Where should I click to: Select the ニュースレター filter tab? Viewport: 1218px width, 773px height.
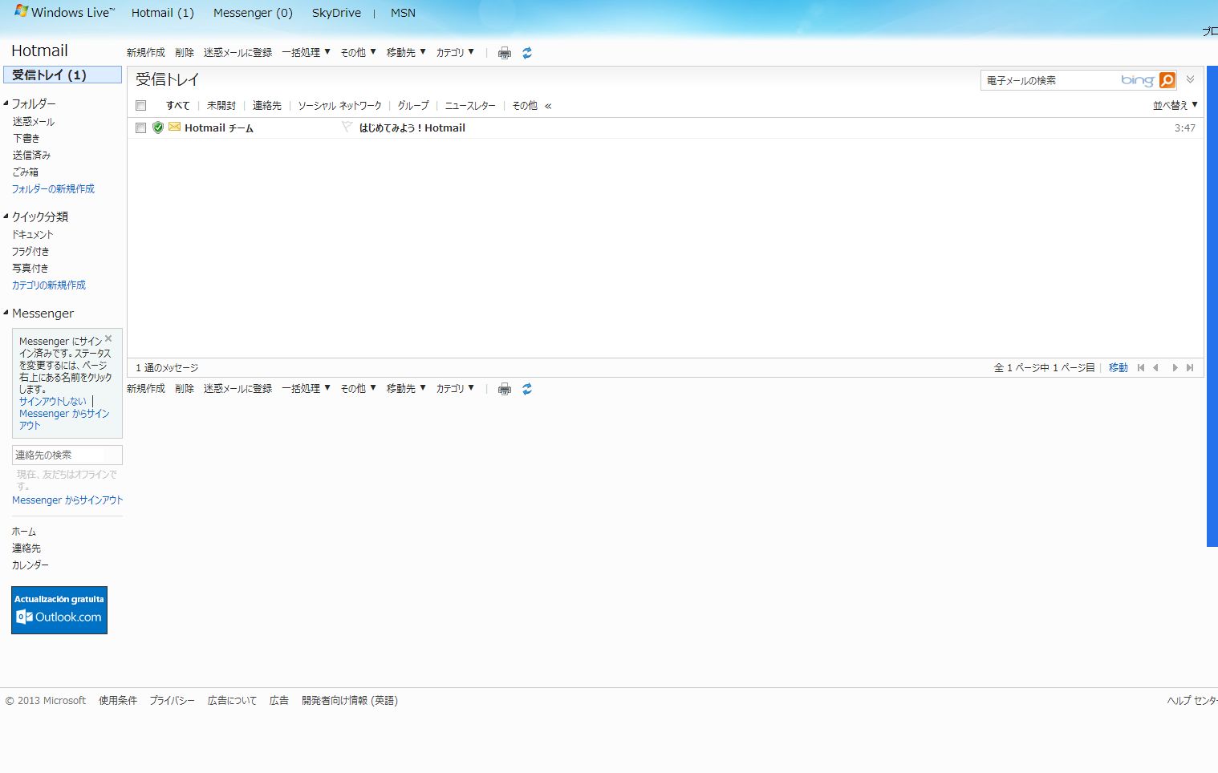click(x=470, y=105)
